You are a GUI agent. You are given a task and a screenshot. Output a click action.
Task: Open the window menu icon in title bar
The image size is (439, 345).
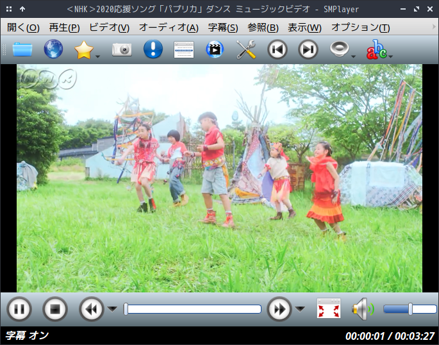[x=9, y=9]
